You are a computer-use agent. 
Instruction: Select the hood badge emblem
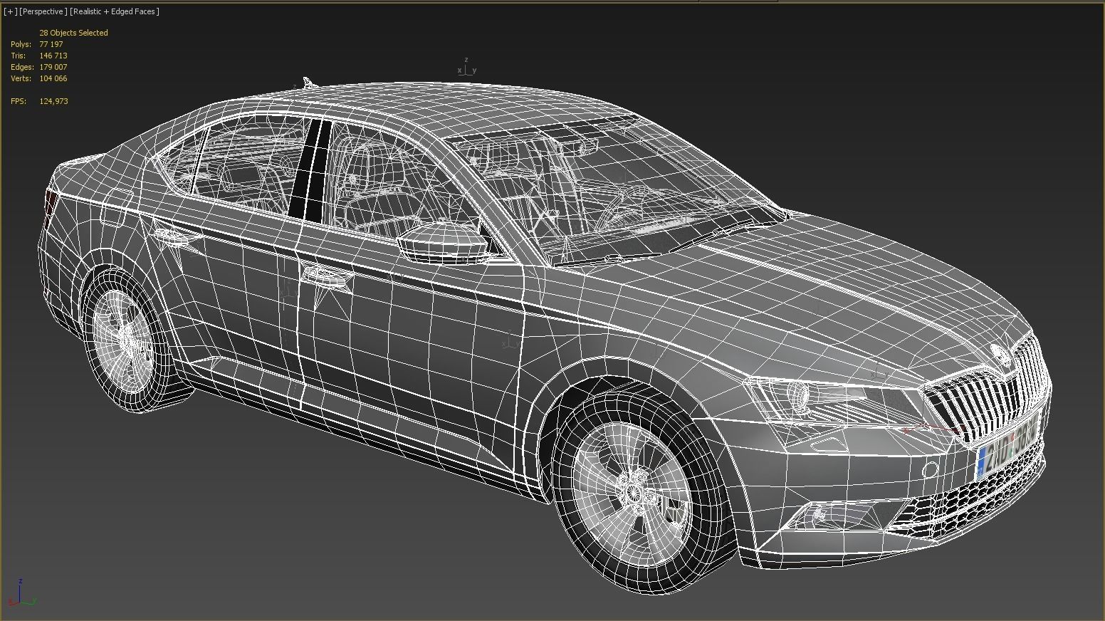1000,354
